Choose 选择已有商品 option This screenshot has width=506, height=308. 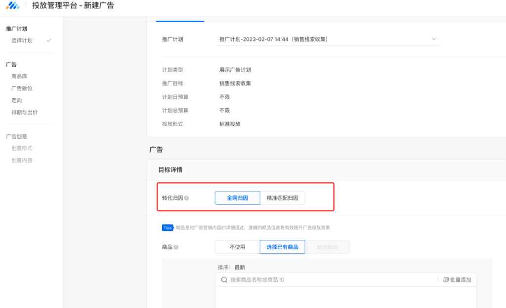tap(282, 247)
